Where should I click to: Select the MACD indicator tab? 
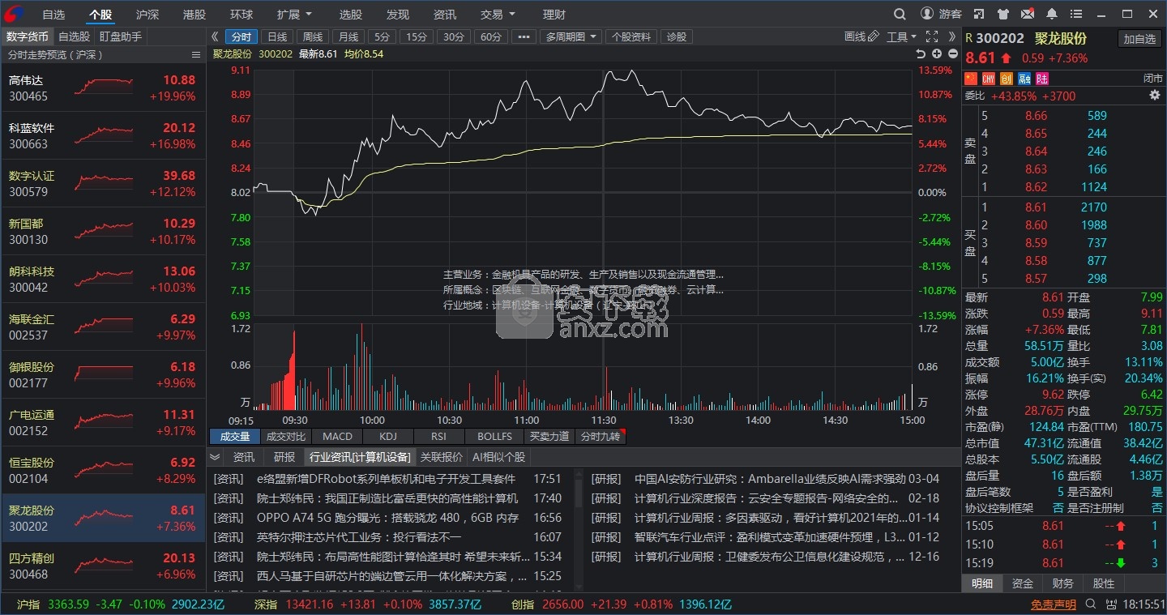click(337, 437)
